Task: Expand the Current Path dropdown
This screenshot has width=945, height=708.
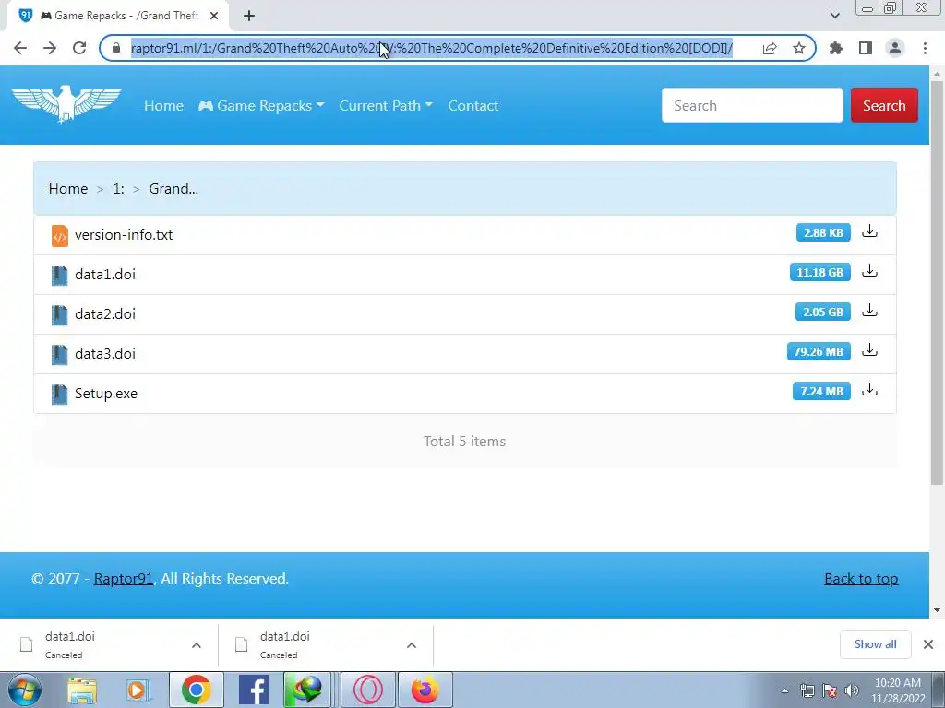Action: (x=386, y=105)
